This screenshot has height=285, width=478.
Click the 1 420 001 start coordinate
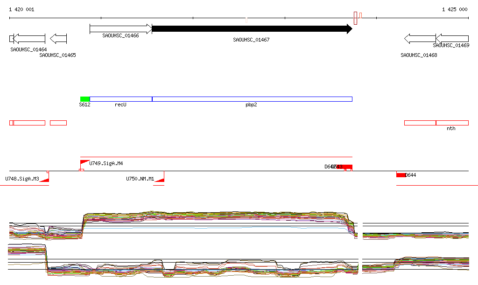pyautogui.click(x=21, y=10)
